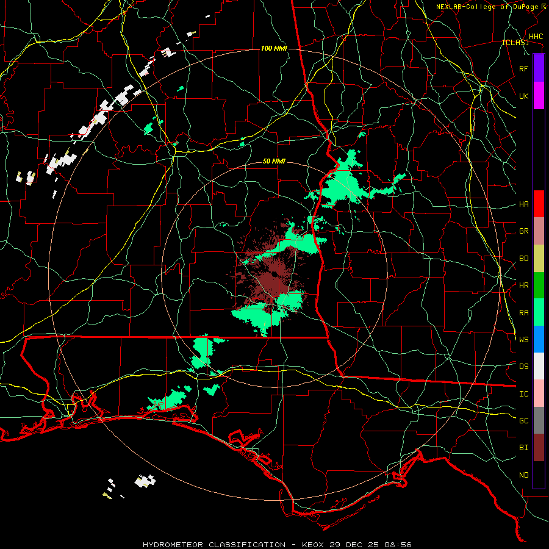549x549 pixels.
Task: Click the ND legend label
Action: coord(524,475)
